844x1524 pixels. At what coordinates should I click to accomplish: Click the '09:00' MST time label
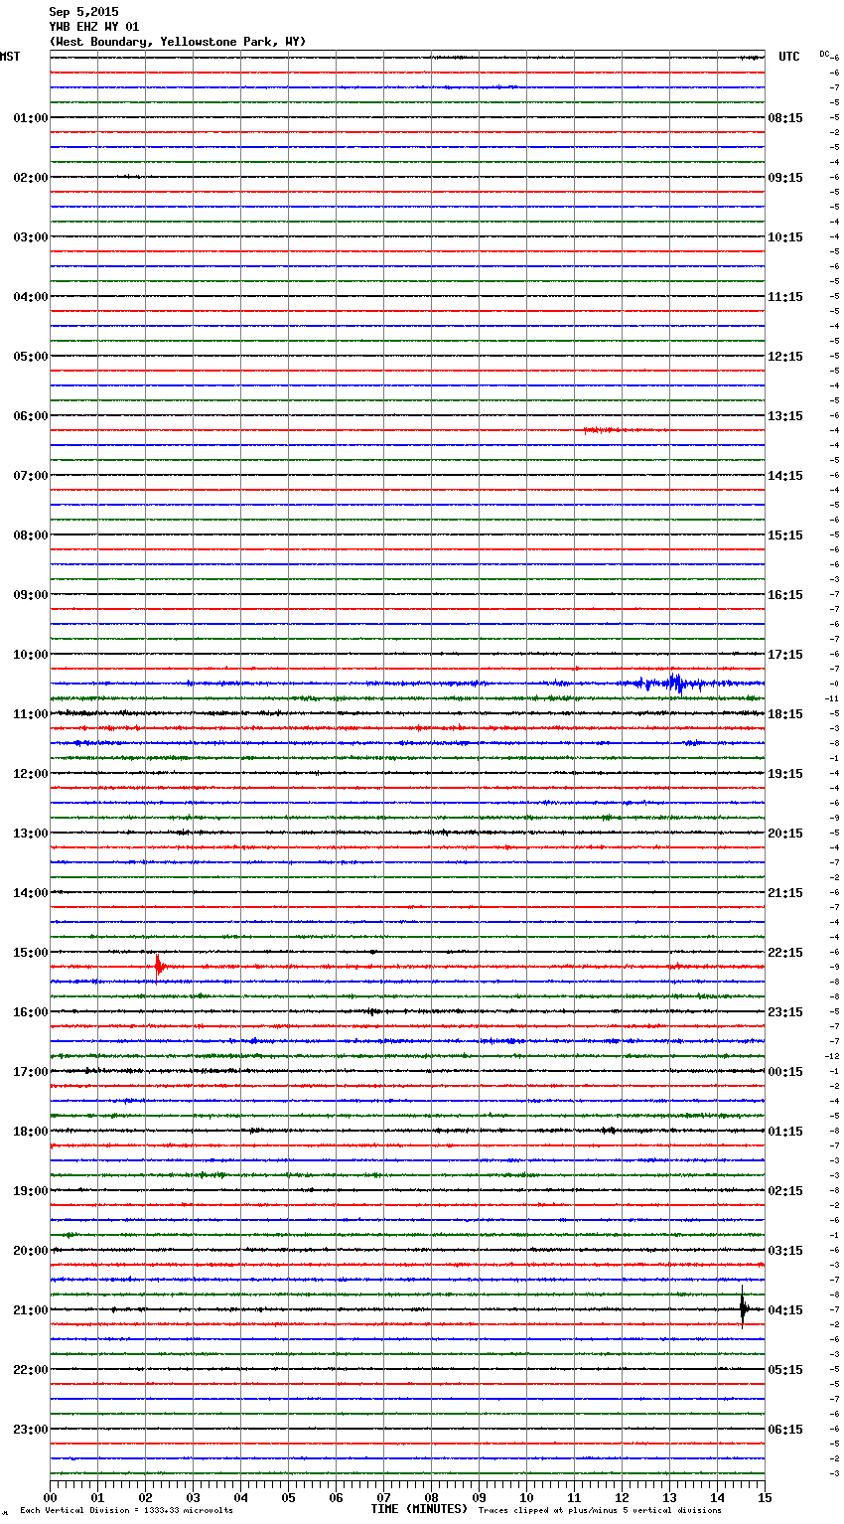coord(31,594)
